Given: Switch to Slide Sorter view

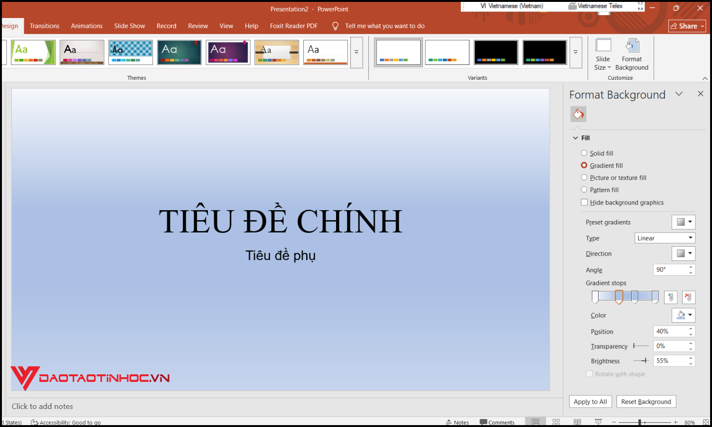Looking at the screenshot, I should click(556, 421).
